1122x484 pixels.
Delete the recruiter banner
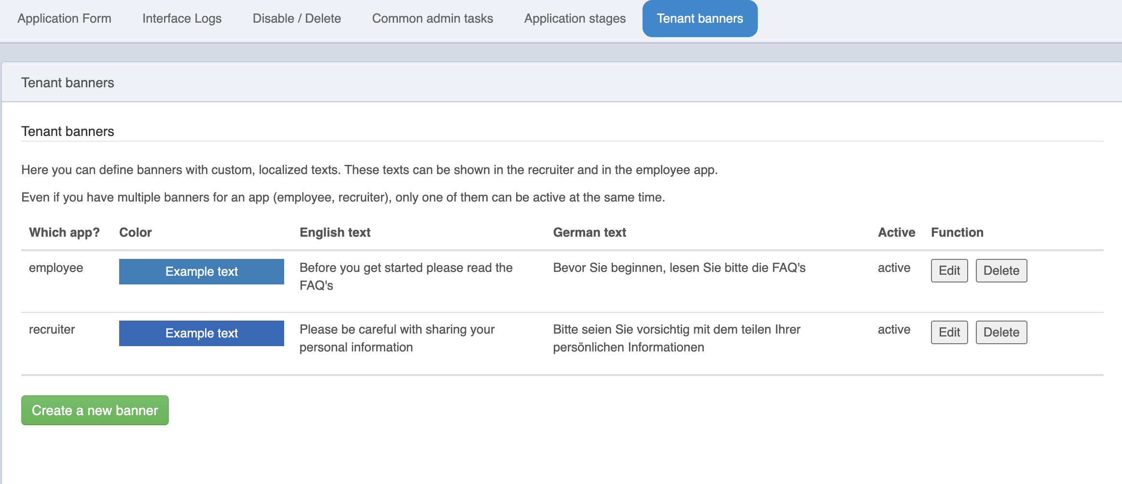pyautogui.click(x=1001, y=332)
